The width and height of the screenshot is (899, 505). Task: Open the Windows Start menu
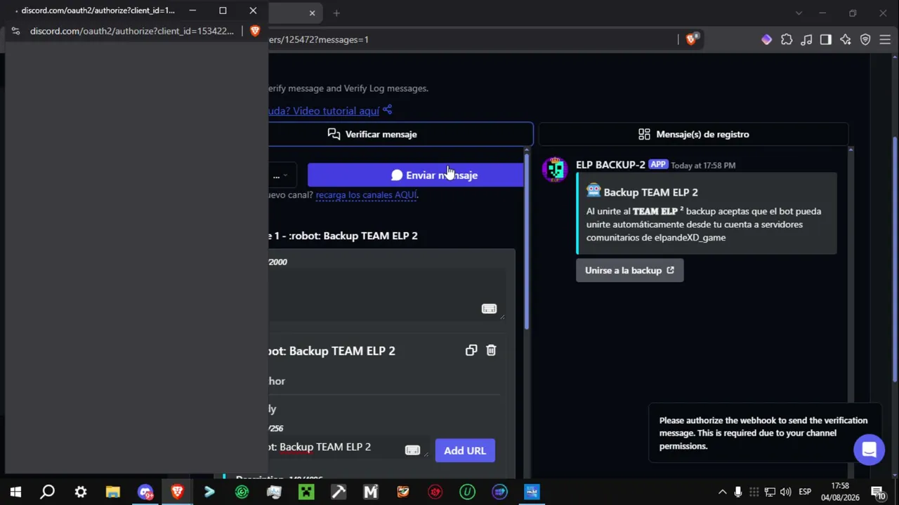15,492
